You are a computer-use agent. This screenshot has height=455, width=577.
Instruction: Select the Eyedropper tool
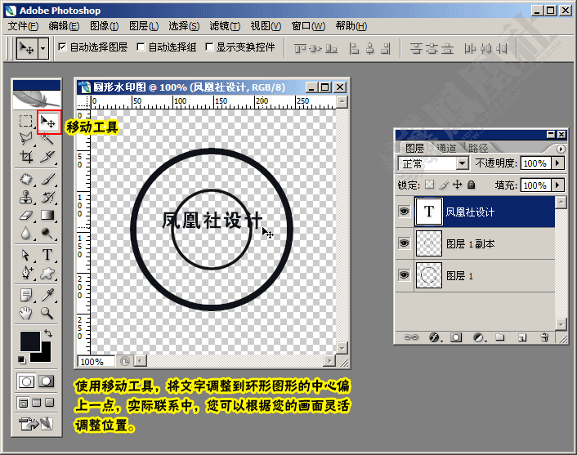pos(47,295)
